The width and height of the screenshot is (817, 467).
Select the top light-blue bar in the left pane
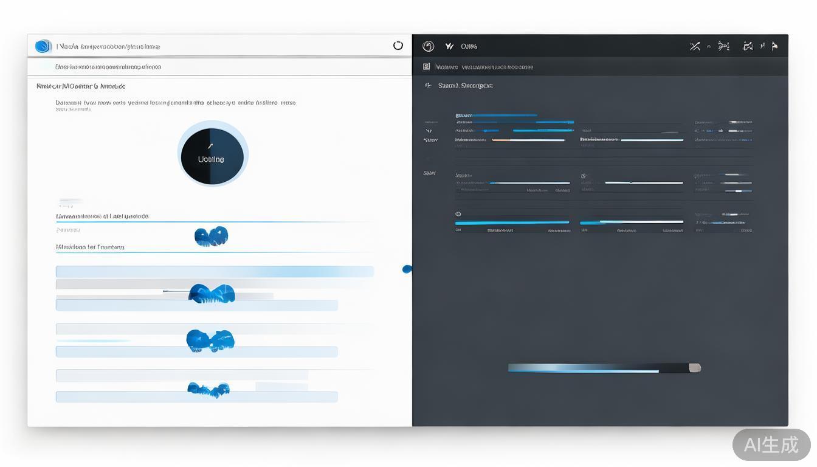(215, 272)
